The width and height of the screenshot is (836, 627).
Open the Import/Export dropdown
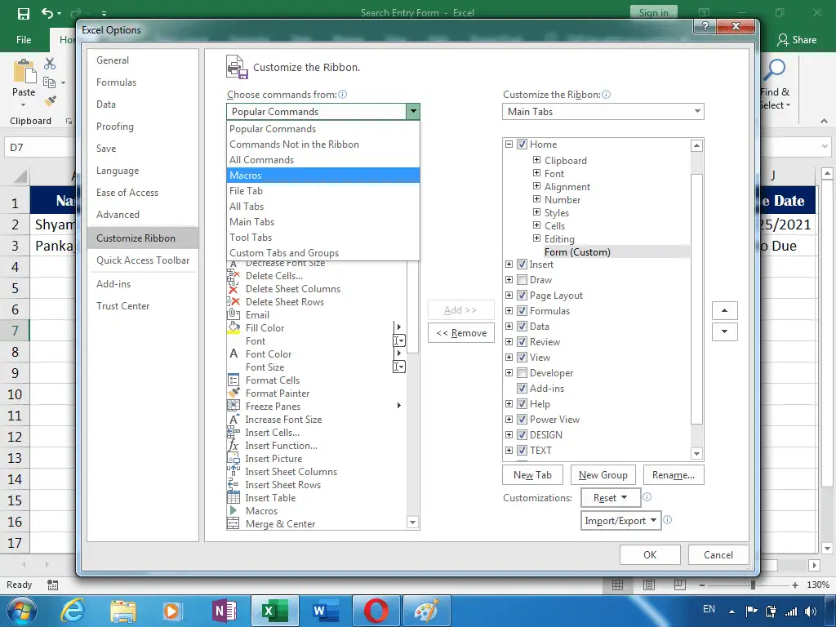click(620, 520)
